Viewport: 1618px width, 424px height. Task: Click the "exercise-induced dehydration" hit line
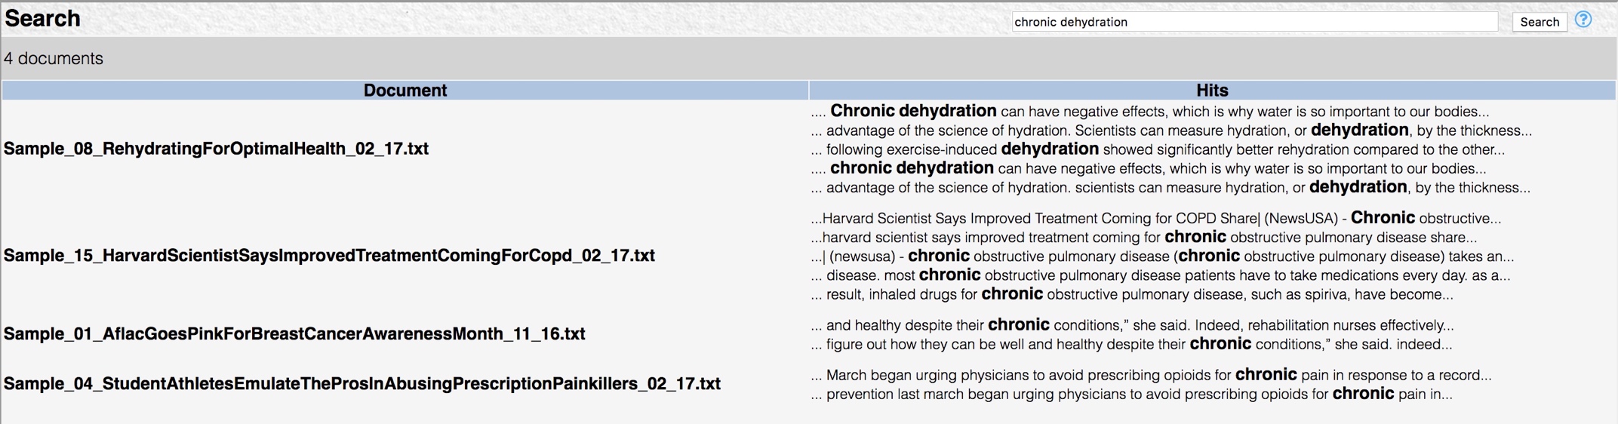tap(1164, 149)
